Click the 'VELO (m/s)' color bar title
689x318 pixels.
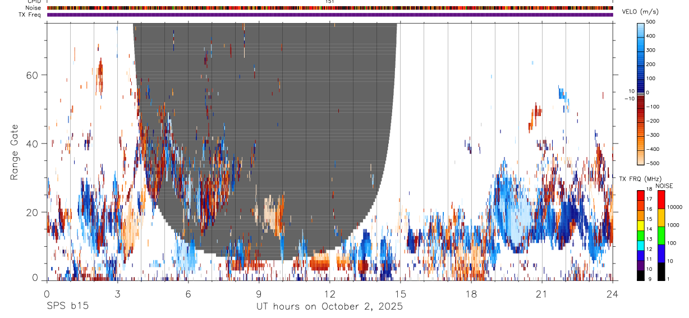(641, 12)
